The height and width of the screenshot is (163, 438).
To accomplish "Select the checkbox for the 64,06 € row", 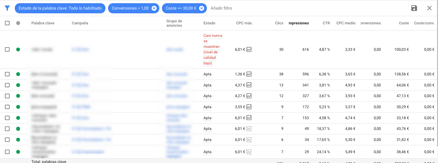I will coord(7,85).
